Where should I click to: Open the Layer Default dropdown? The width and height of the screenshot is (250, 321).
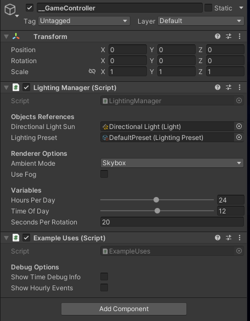point(201,21)
